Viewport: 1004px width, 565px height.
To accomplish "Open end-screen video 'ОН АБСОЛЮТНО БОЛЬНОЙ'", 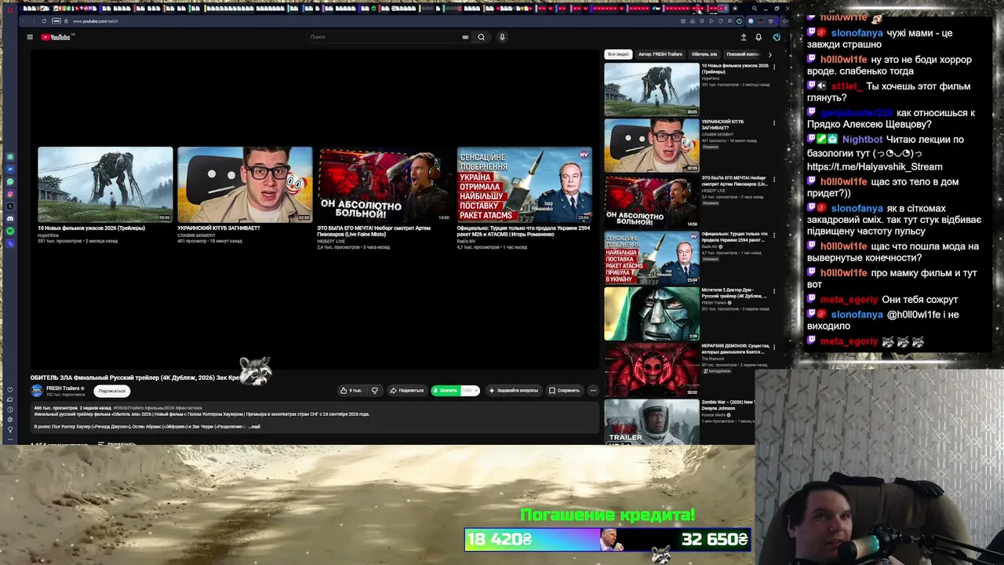I will (384, 184).
